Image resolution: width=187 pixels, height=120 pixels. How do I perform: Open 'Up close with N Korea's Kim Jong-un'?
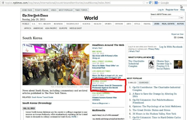click(105, 57)
